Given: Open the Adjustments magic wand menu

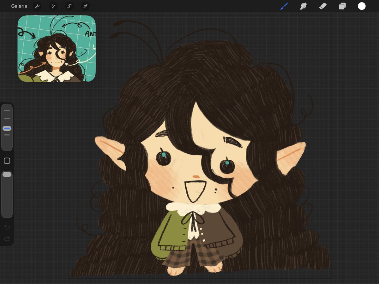Looking at the screenshot, I should tap(53, 6).
